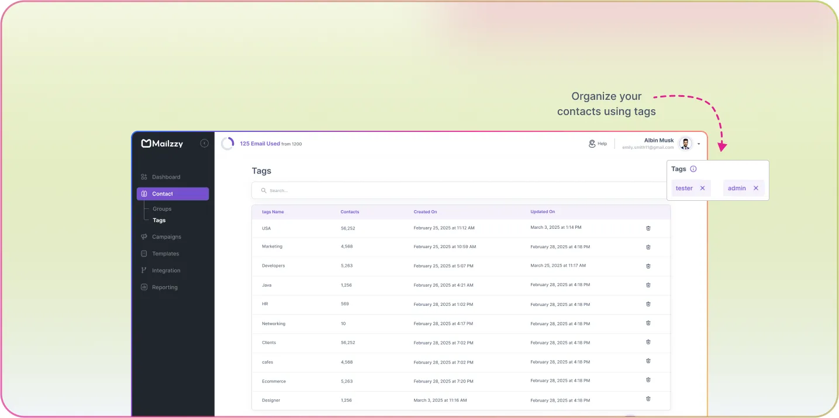Remove the admin tag with its X

tap(755, 188)
